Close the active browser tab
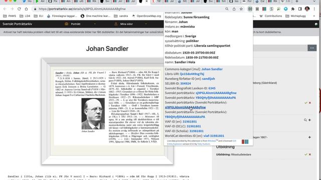321x180 pixels. coord(146,1)
